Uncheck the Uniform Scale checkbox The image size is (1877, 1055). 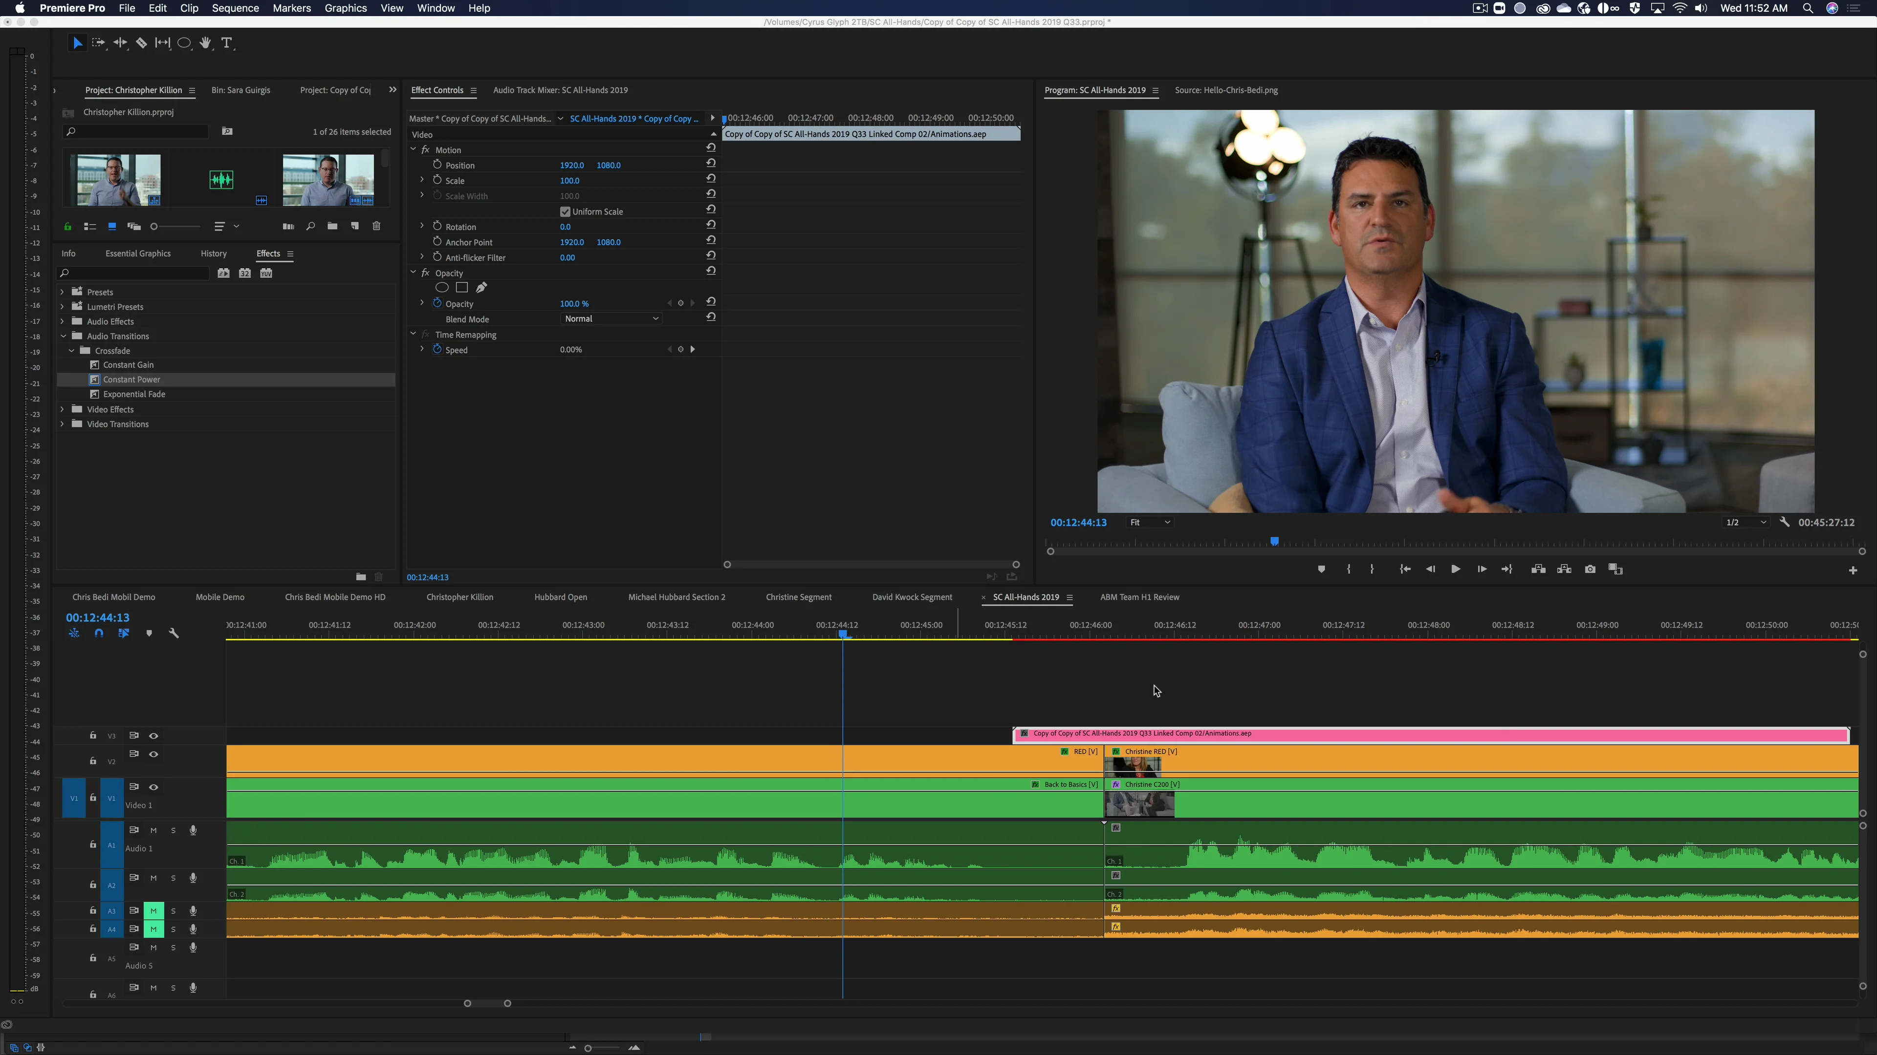566,211
